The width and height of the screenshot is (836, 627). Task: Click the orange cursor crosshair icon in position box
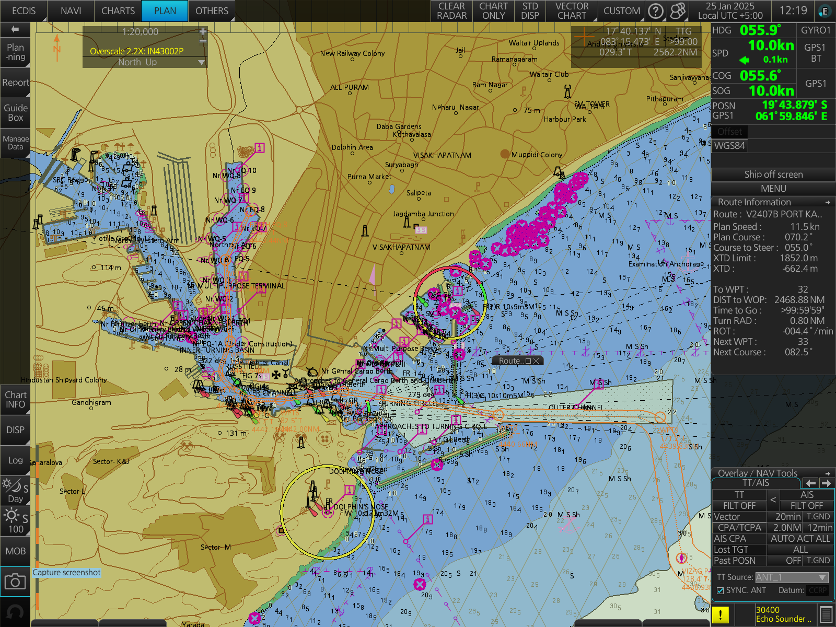[584, 37]
